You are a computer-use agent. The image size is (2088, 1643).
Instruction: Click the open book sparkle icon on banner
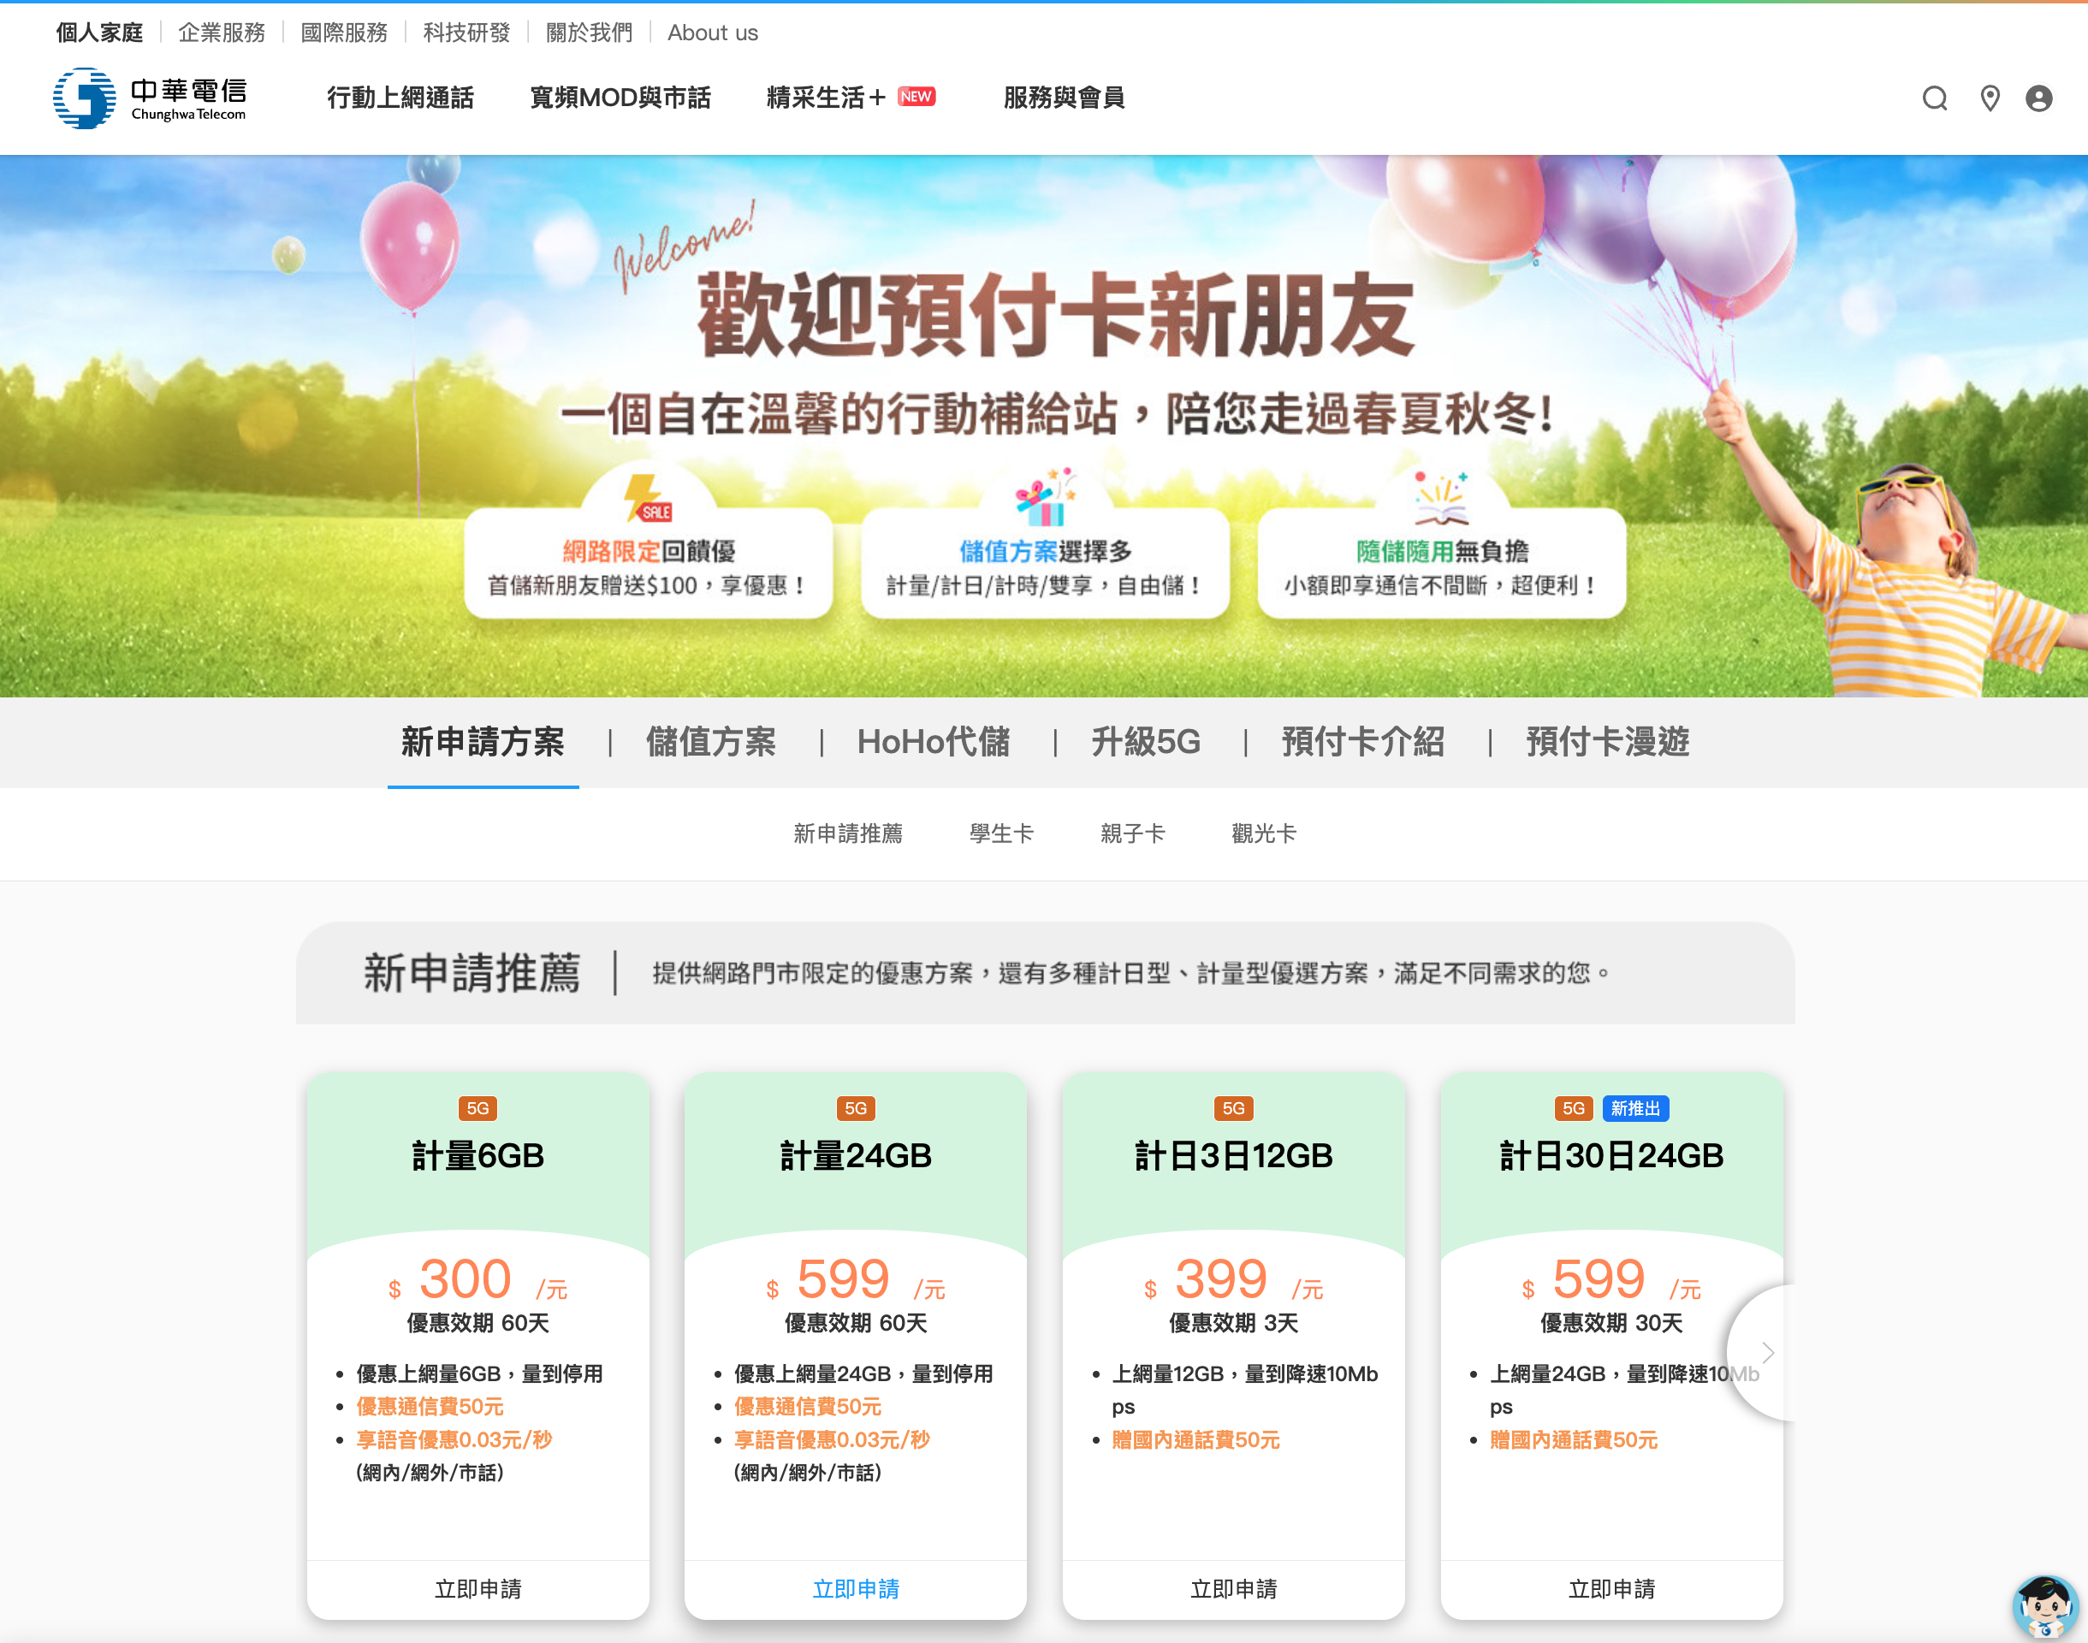(x=1441, y=497)
